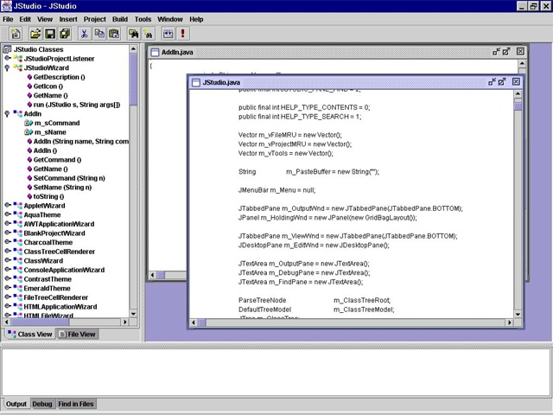
Task: Click the document icon in AddIn.java title
Action: click(x=155, y=52)
